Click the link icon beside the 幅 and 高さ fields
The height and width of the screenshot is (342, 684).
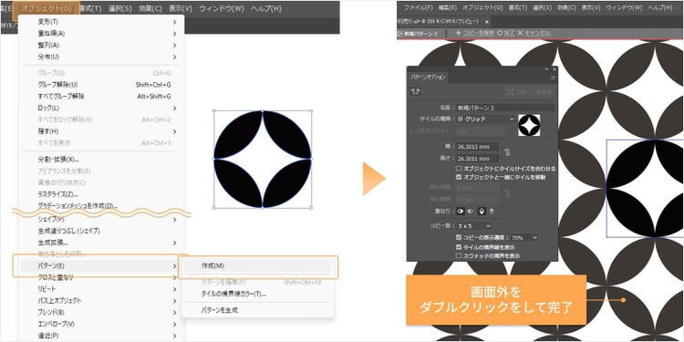[x=507, y=151]
